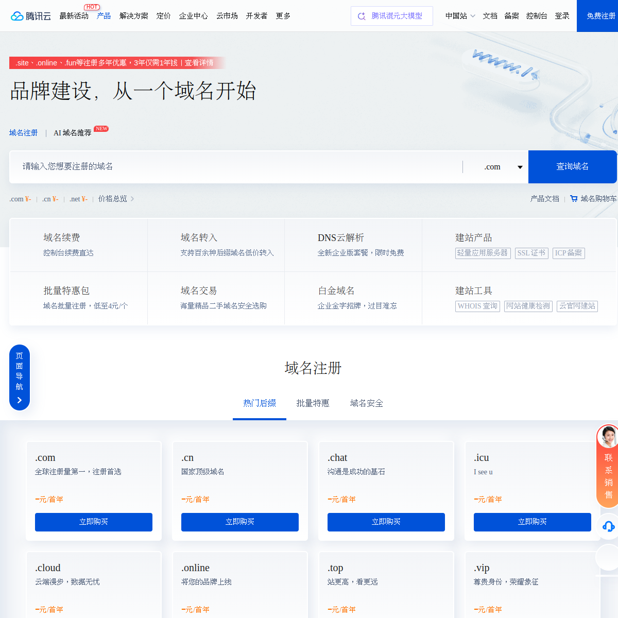Click 腾讯混元大模型 button
The image size is (618, 618).
pos(392,16)
